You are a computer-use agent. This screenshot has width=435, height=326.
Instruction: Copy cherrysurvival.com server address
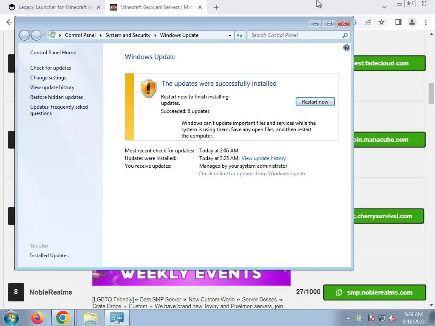click(389, 216)
